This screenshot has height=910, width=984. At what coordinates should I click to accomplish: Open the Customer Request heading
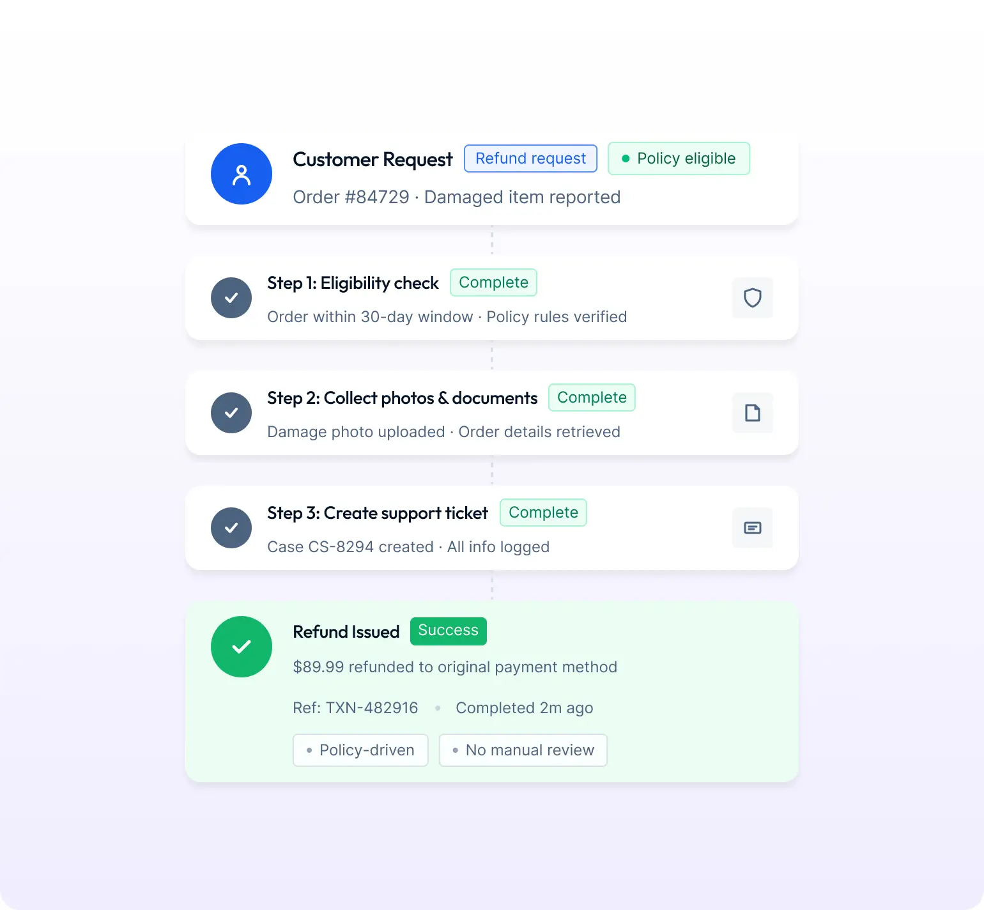click(x=373, y=159)
